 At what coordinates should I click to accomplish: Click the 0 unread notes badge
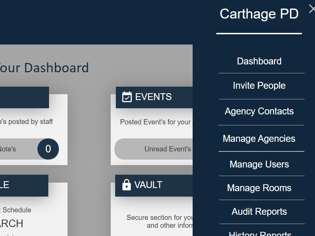(x=48, y=149)
